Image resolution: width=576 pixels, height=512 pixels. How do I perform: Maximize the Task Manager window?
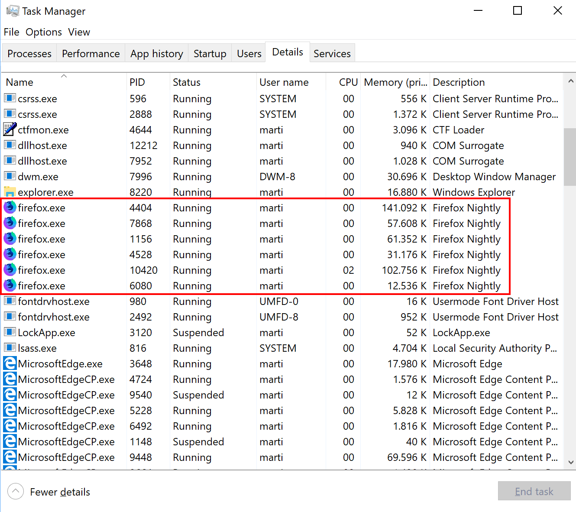[x=518, y=11]
